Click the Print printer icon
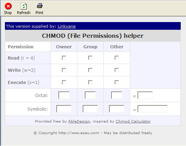Image resolution: width=186 pixels, height=146 pixels. point(40,6)
